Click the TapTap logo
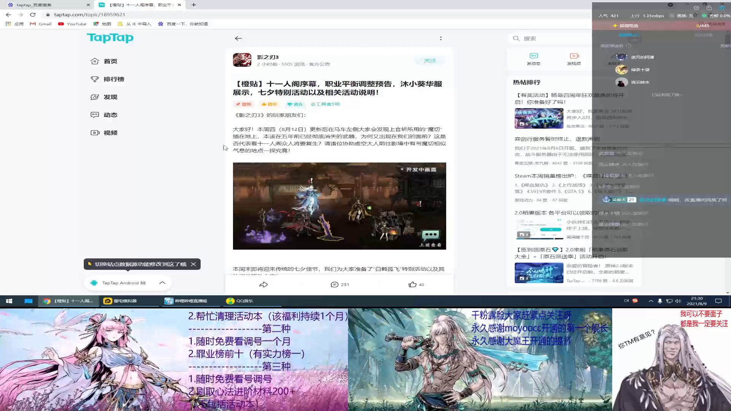This screenshot has width=731, height=411. (x=110, y=38)
